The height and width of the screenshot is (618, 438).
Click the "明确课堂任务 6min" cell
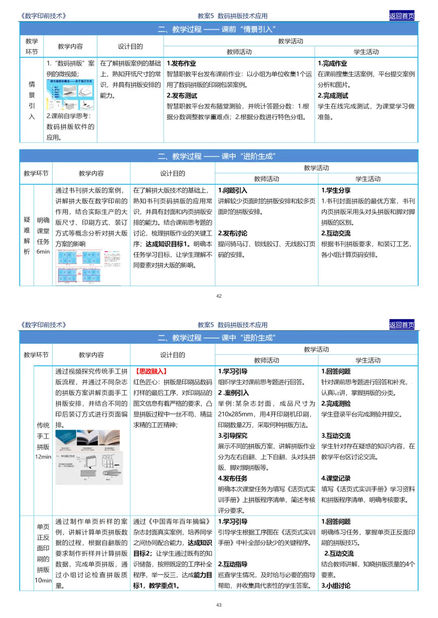[43, 235]
